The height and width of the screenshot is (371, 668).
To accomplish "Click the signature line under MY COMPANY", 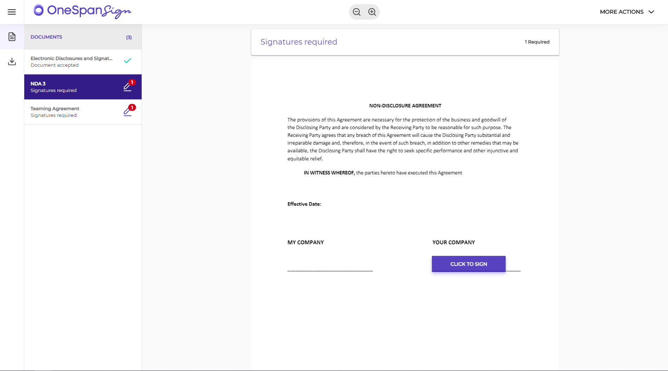I will pyautogui.click(x=330, y=270).
